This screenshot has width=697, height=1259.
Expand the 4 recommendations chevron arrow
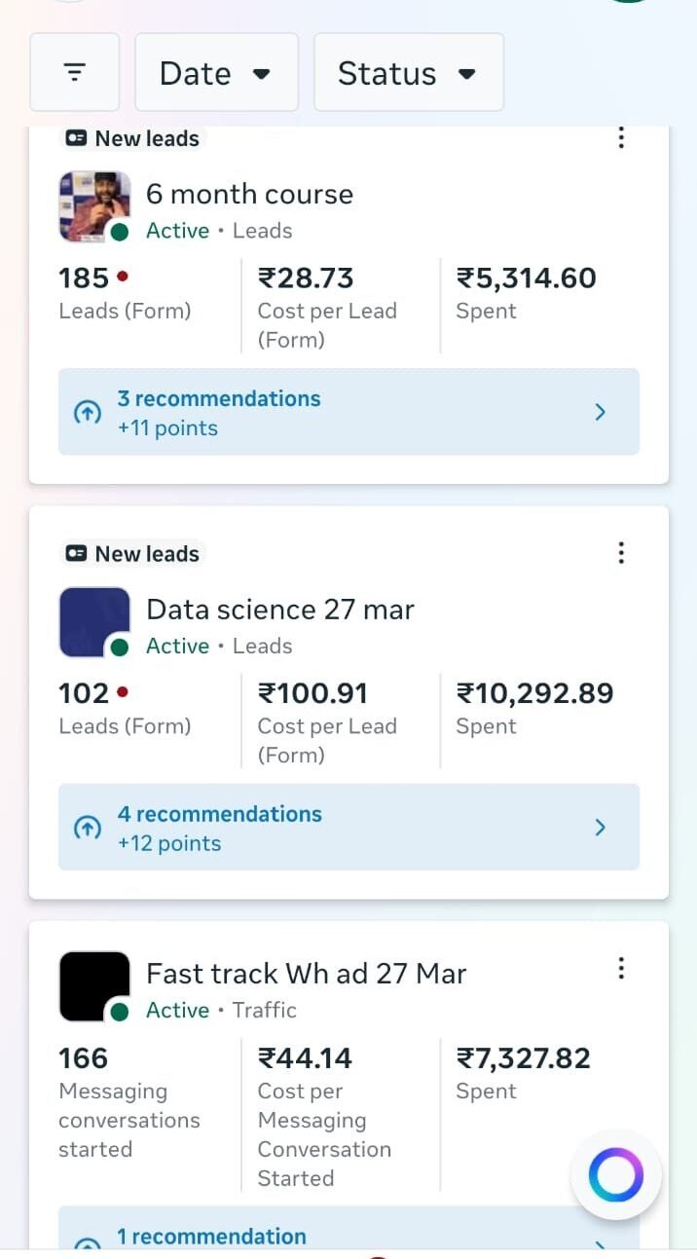click(601, 828)
